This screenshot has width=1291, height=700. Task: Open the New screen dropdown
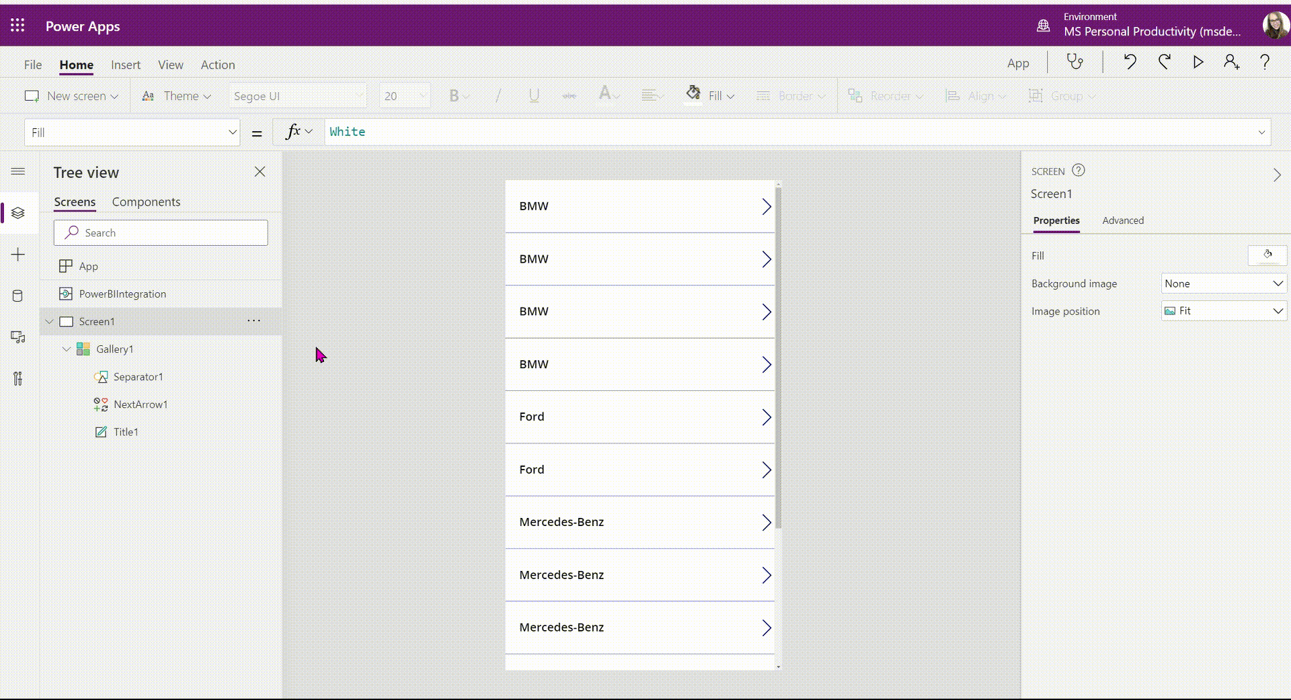(x=71, y=96)
